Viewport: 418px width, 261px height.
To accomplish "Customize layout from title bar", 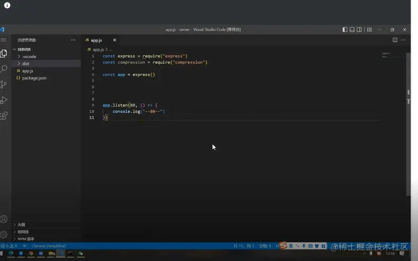I will pos(370,30).
